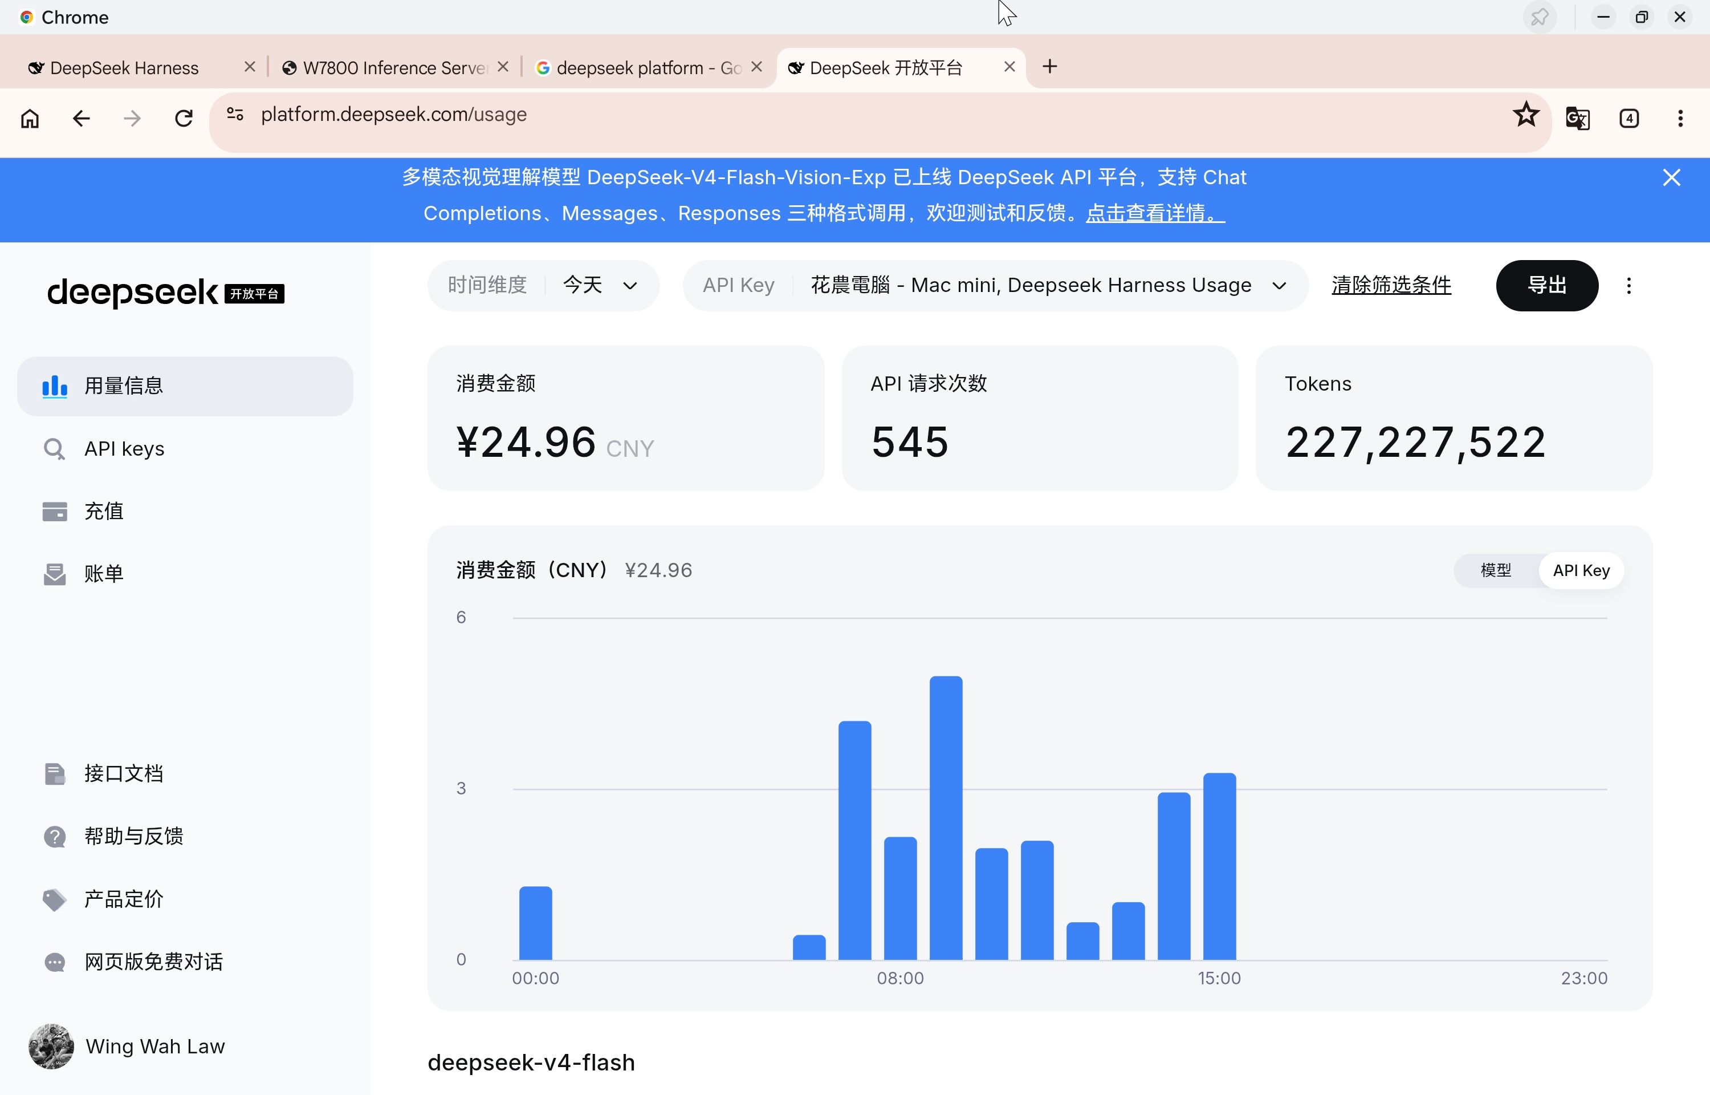Viewport: 1710px width, 1095px height.
Task: Click the chart bar at 08:00
Action: [x=901, y=899]
